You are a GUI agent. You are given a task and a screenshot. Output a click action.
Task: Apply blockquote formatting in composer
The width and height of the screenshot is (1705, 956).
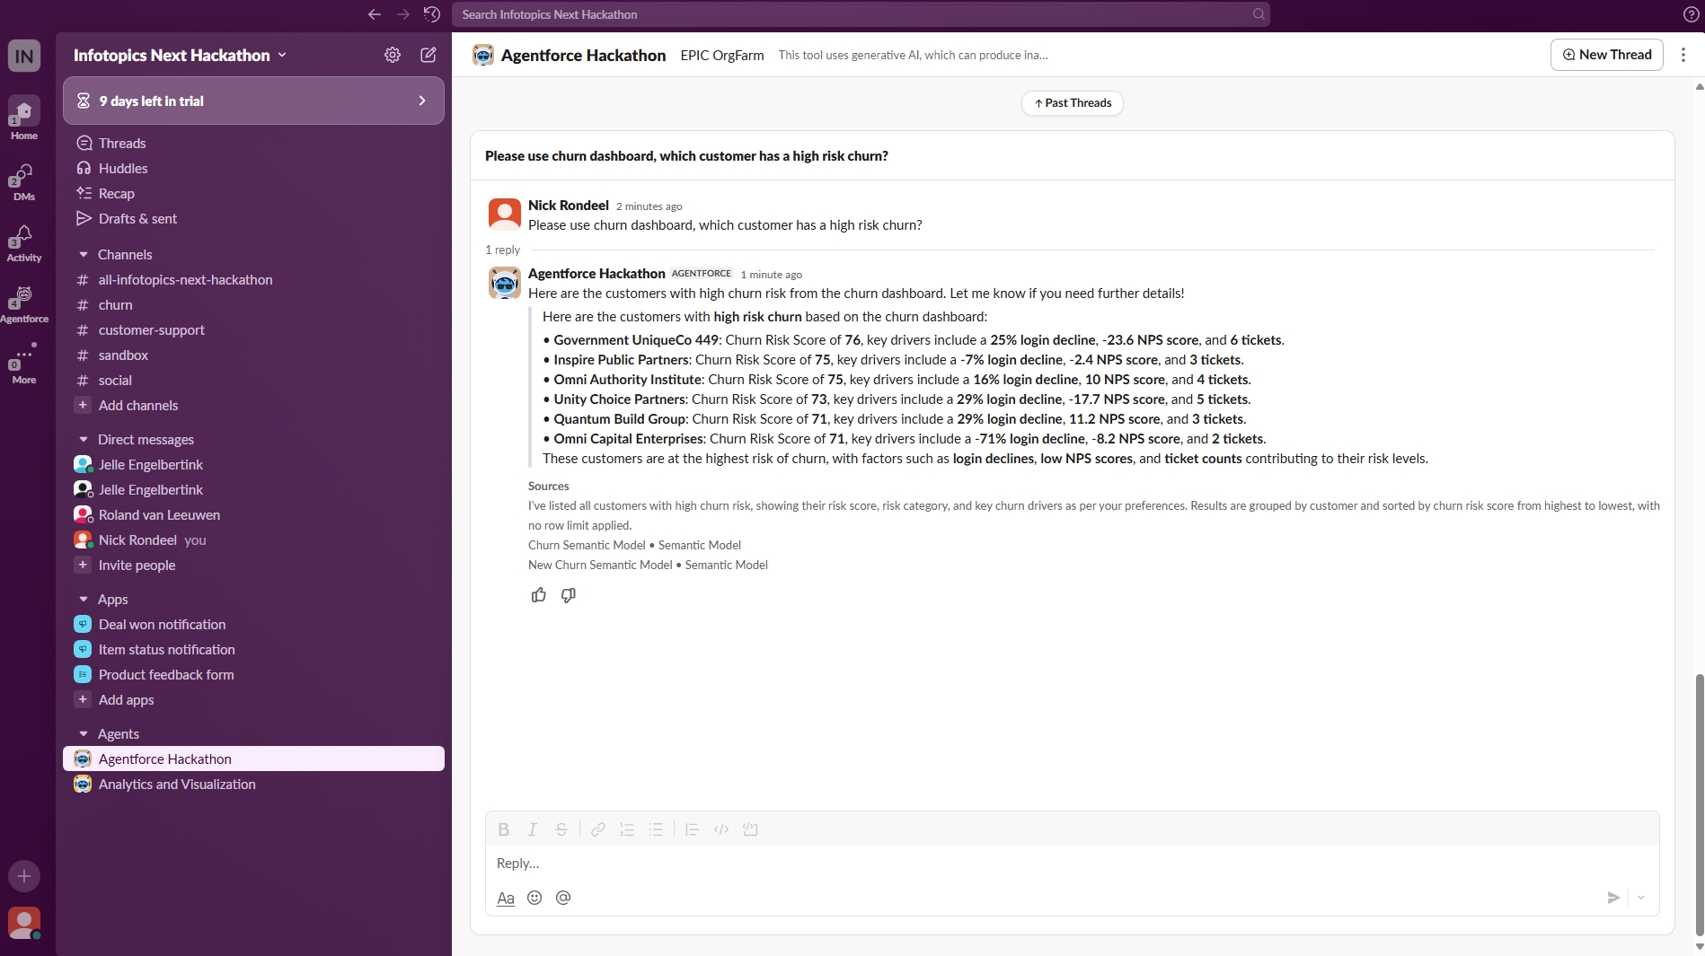click(692, 829)
